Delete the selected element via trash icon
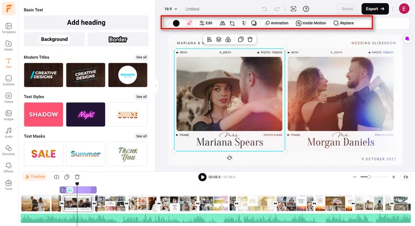This screenshot has width=415, height=226. click(250, 40)
